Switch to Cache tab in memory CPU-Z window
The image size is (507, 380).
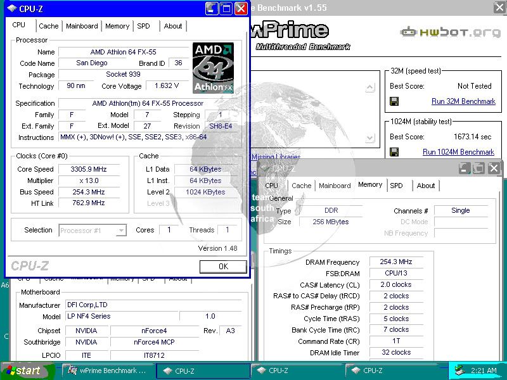tap(302, 186)
